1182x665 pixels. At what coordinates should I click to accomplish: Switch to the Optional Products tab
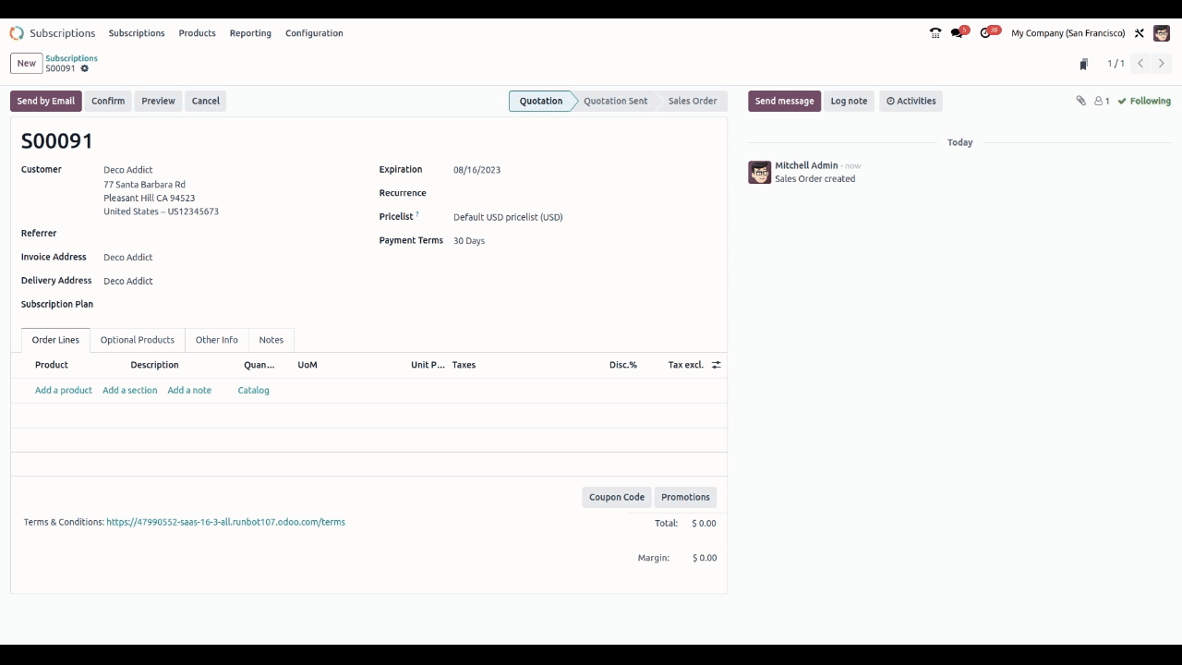coord(138,340)
